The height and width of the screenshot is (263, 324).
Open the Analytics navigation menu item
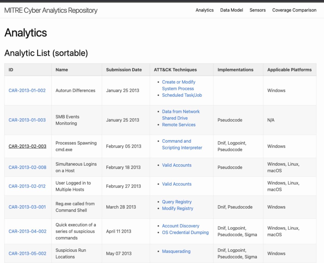(x=204, y=10)
